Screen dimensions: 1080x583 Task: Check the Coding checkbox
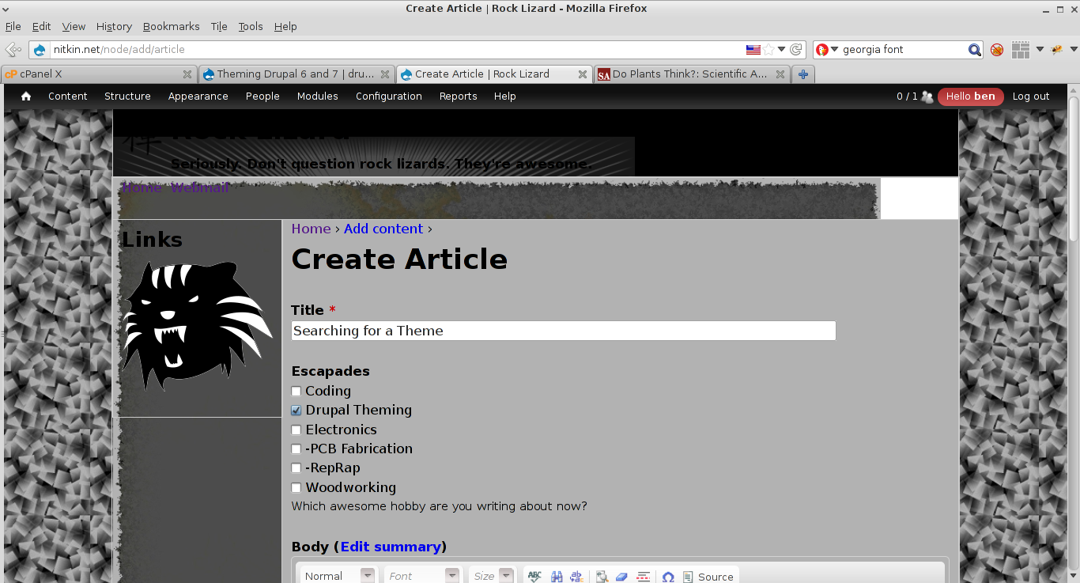click(x=296, y=392)
